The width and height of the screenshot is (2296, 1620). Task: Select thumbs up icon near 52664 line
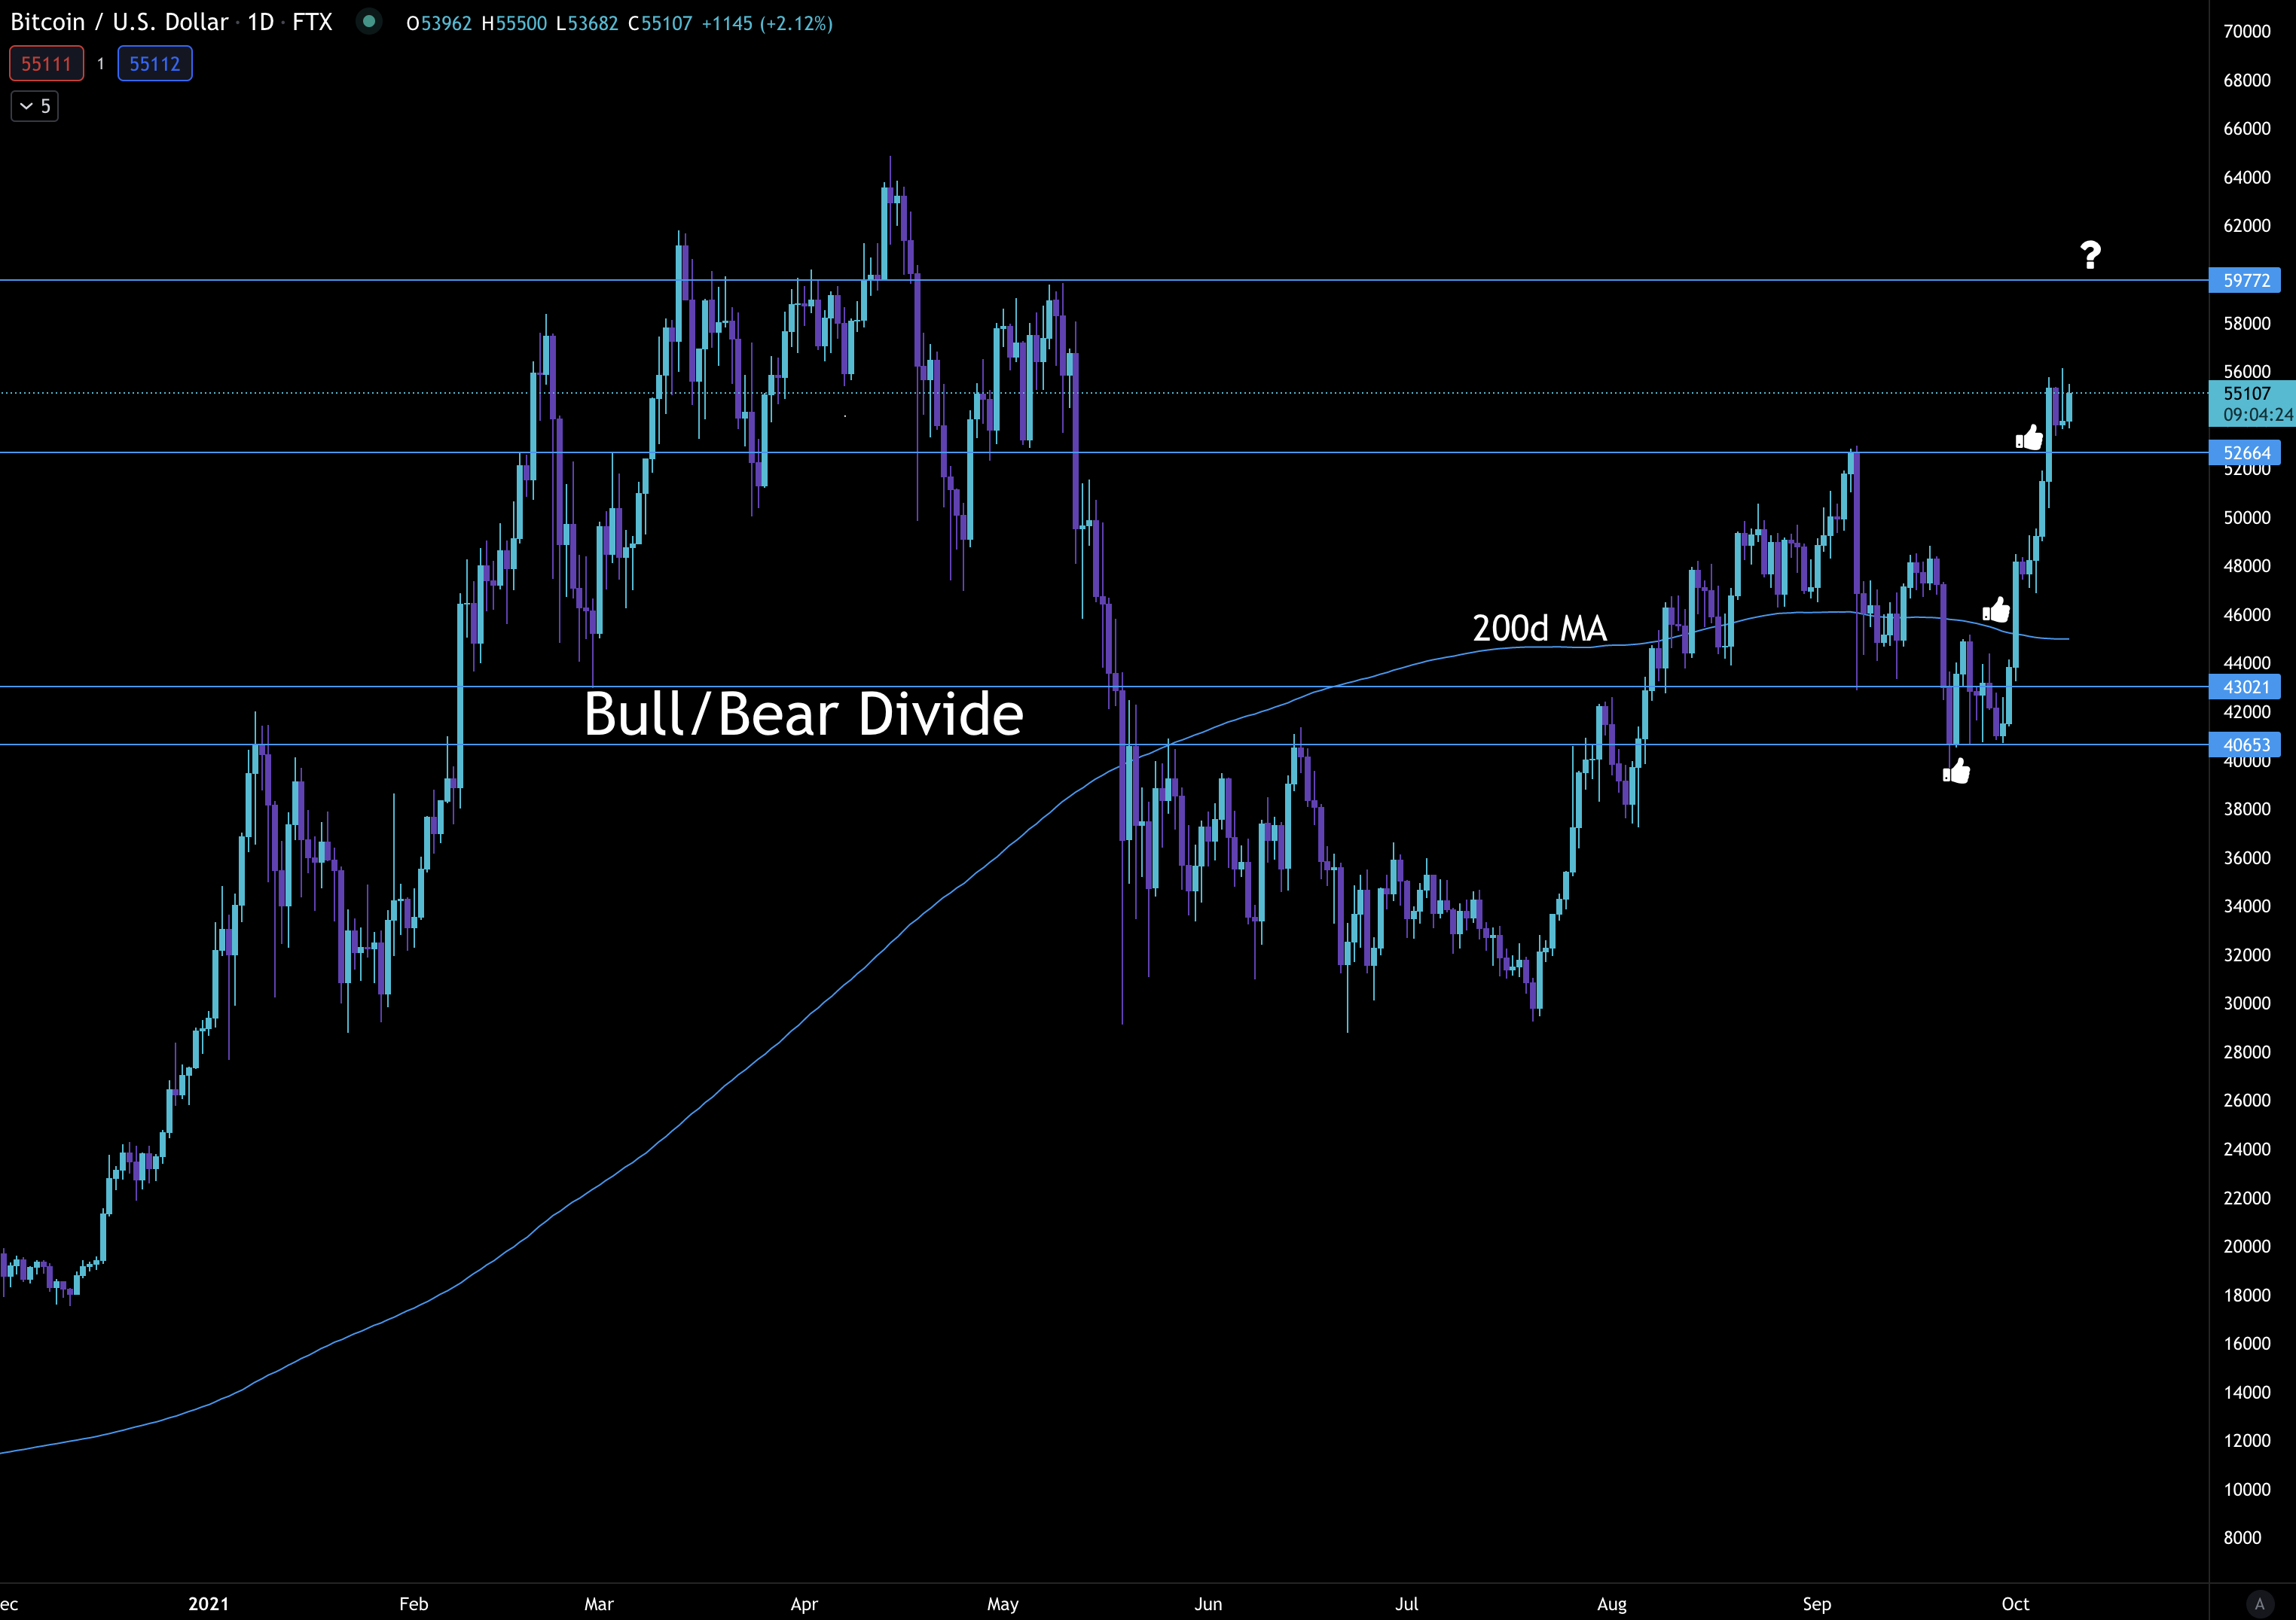[2029, 437]
